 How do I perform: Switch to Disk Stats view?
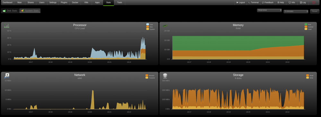tap(10, 11)
